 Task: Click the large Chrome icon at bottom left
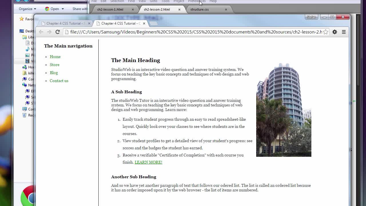(27, 196)
